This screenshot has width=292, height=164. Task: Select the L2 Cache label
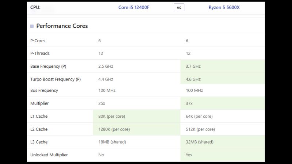(x=39, y=129)
